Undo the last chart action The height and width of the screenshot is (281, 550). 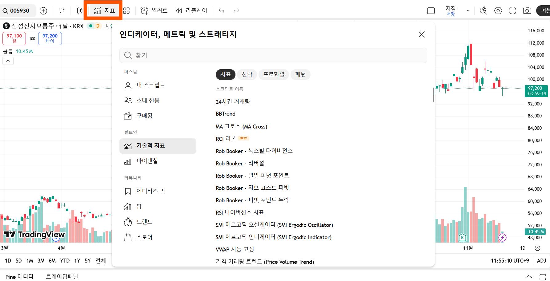pyautogui.click(x=222, y=11)
